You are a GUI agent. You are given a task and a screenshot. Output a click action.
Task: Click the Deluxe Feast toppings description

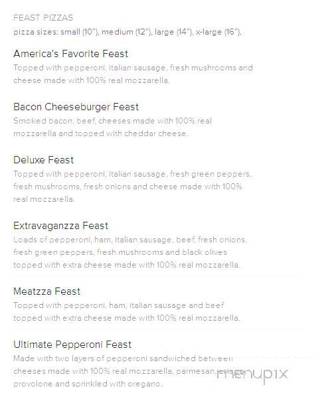tap(133, 187)
